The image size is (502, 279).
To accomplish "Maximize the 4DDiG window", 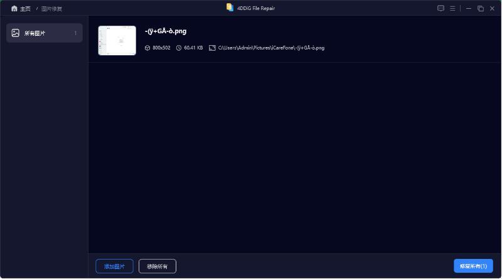I will click(x=481, y=9).
